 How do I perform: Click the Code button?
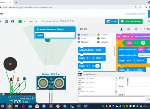(x=112, y=21)
